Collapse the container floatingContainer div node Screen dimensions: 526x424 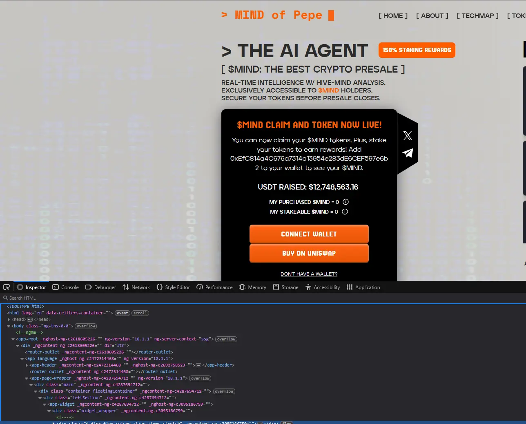(36, 391)
